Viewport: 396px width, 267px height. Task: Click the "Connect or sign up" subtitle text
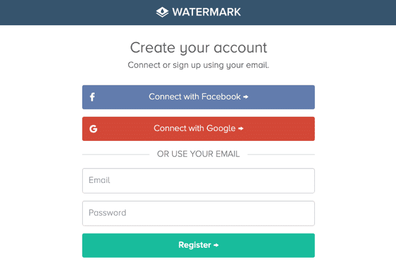(198, 65)
